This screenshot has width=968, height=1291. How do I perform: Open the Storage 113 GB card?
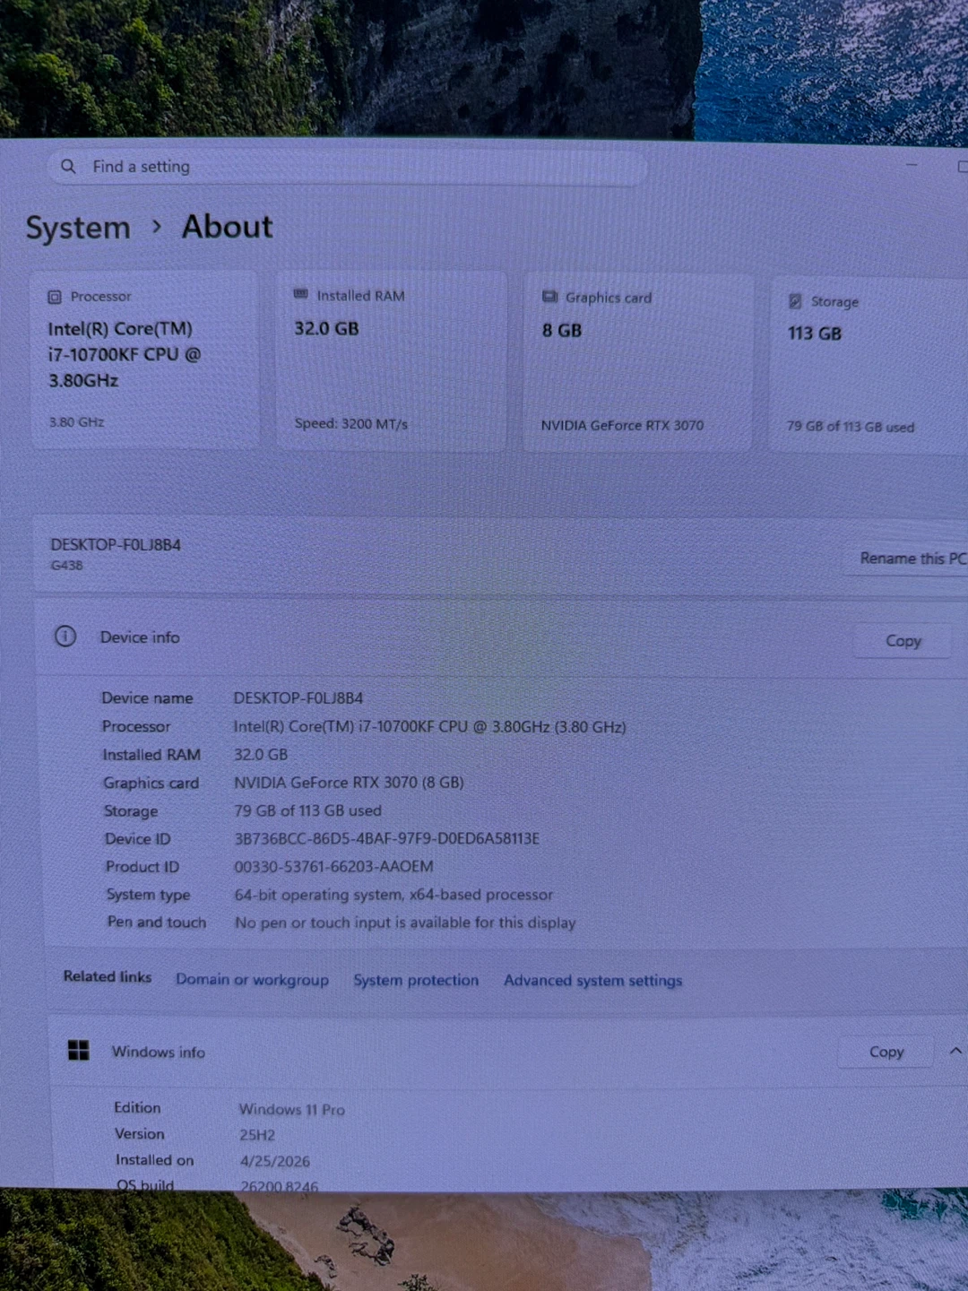(x=868, y=364)
